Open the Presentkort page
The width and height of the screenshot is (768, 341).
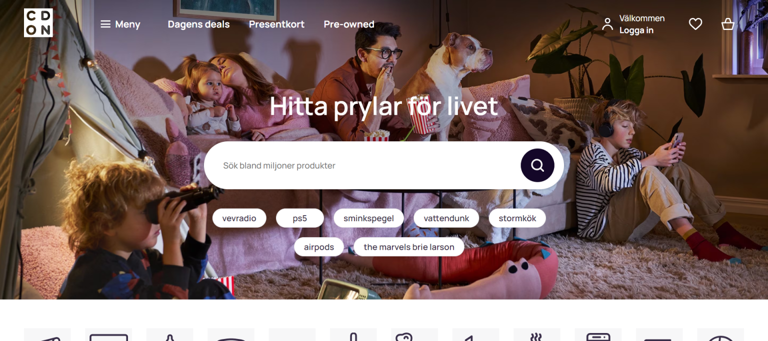coord(276,24)
